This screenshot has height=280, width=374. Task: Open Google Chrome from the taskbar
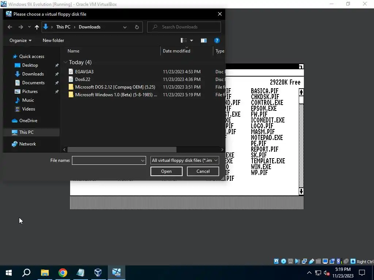click(x=63, y=273)
